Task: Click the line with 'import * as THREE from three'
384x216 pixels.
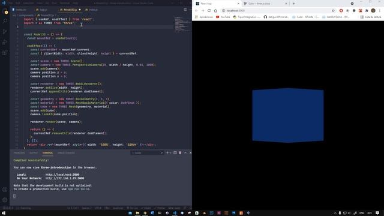Action: click(49, 23)
